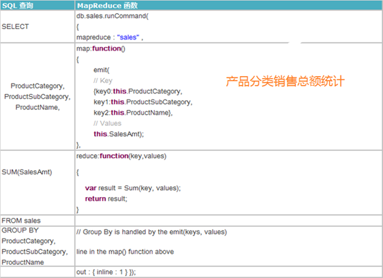Click the 'return result;' line

click(x=106, y=199)
